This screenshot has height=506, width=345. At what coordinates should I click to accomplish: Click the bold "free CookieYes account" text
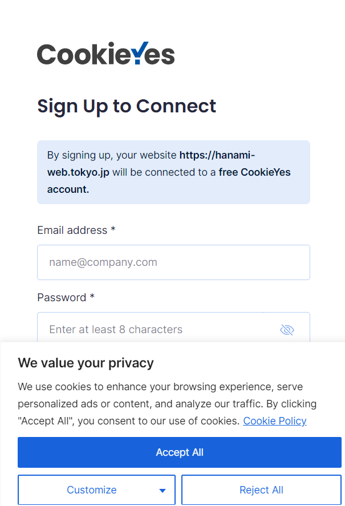[254, 172]
